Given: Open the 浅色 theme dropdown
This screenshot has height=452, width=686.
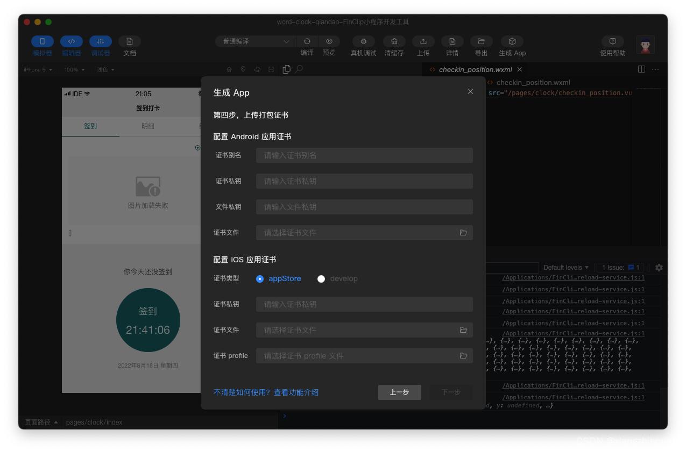Looking at the screenshot, I should point(105,69).
